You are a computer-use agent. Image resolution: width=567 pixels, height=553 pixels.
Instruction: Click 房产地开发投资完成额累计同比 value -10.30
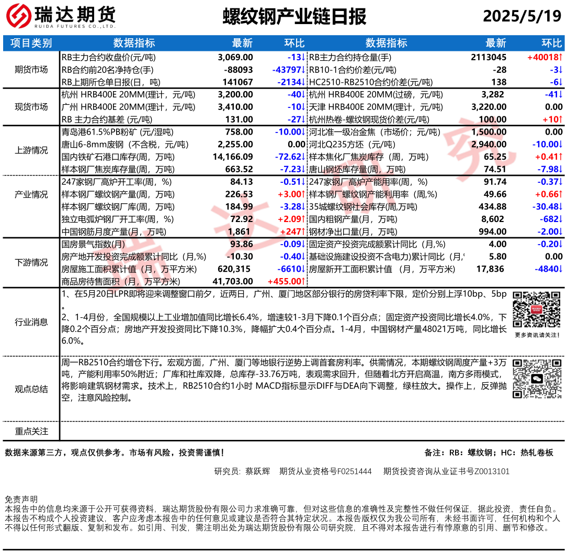[240, 257]
